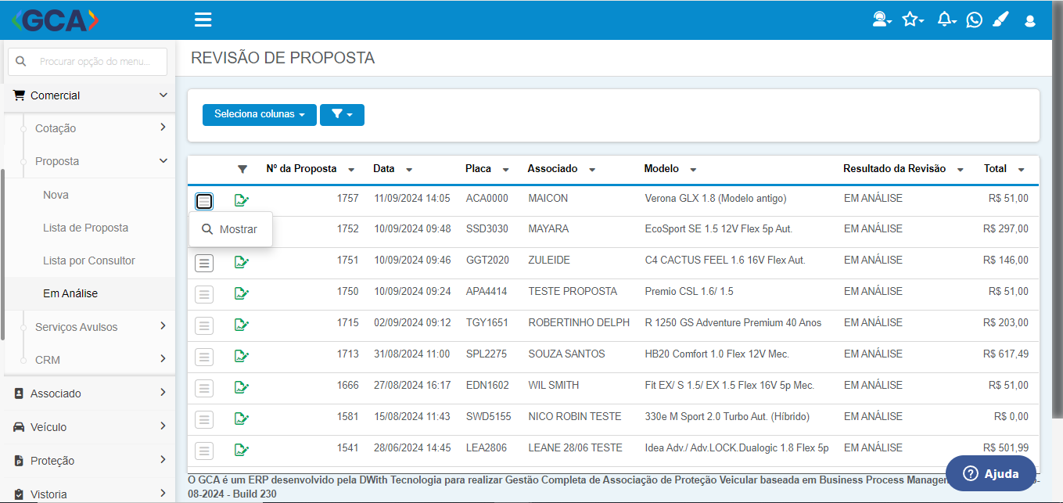The image size is (1063, 503).
Task: Open Lista de Proposta menu item
Action: [x=85, y=228]
